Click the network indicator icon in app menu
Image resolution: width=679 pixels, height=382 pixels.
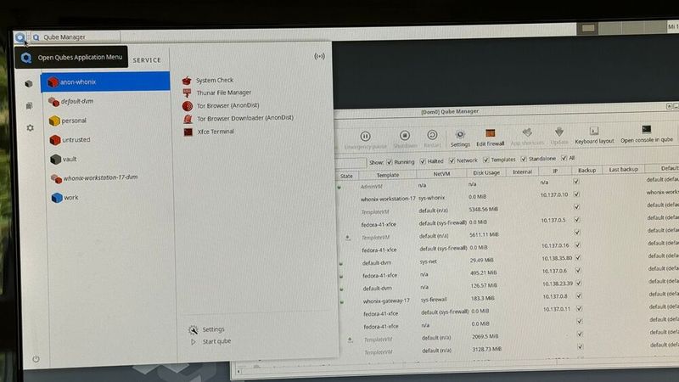[x=320, y=56]
